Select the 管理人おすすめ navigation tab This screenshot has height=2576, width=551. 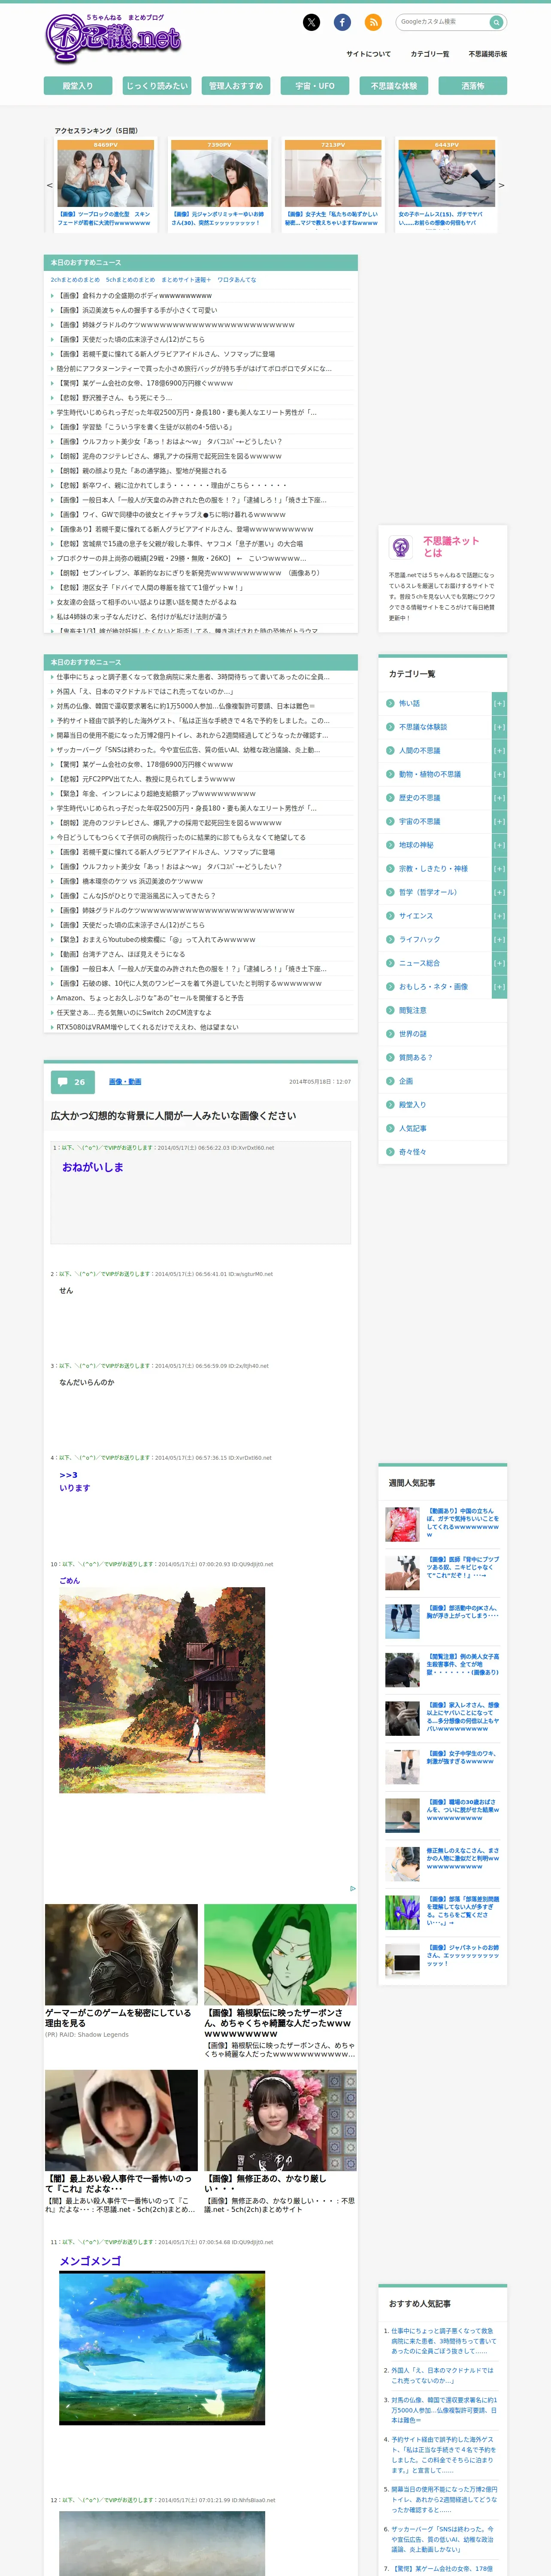coord(236,86)
